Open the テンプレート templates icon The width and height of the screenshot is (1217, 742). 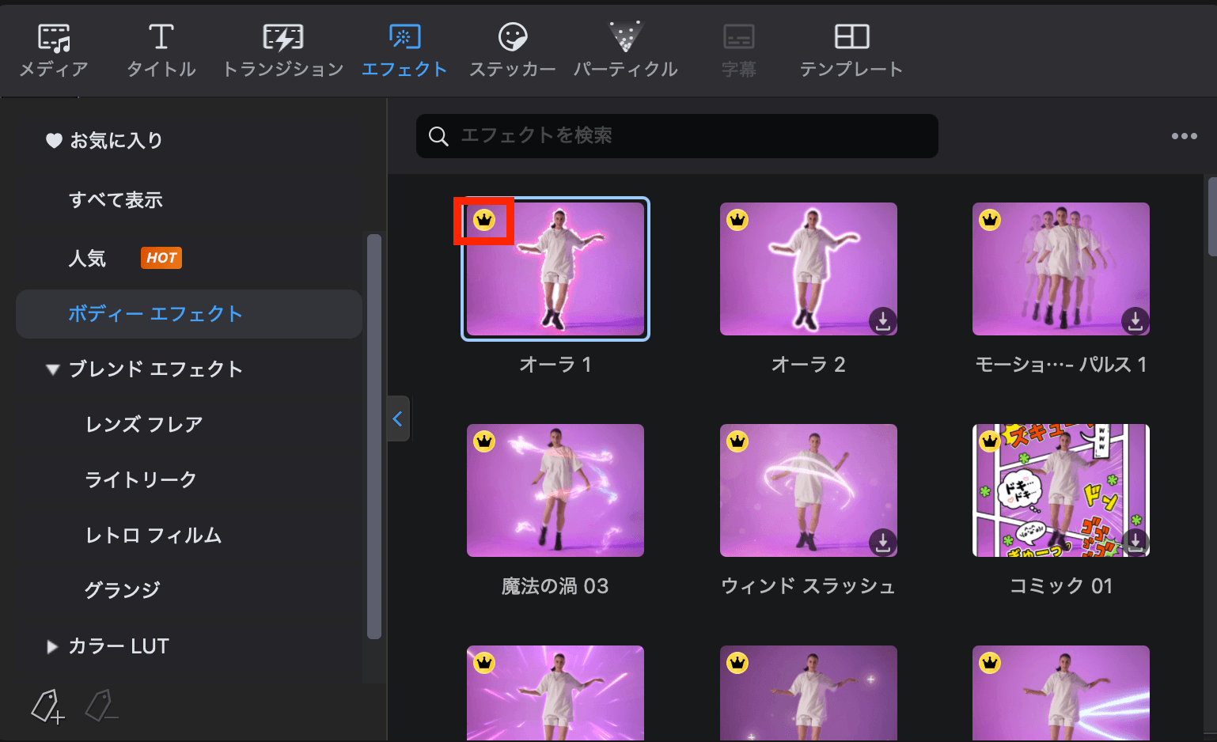point(851,38)
